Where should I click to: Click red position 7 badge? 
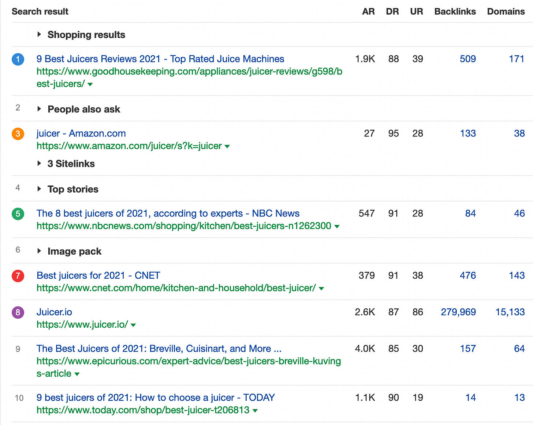coord(18,276)
